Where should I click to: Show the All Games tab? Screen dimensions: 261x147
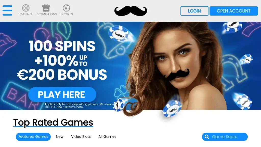pos(107,137)
